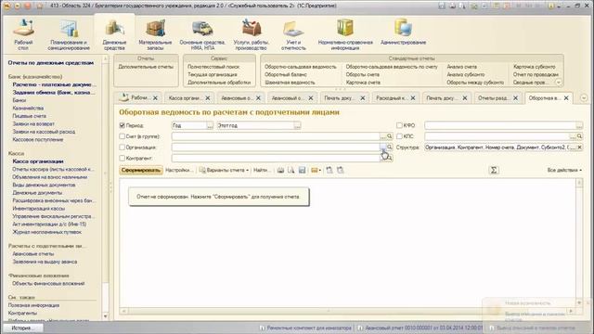Open Основные средства, НМА, НПА section
The width and height of the screenshot is (594, 334).
[202, 34]
